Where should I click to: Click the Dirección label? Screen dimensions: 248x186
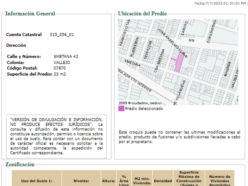click(16, 45)
